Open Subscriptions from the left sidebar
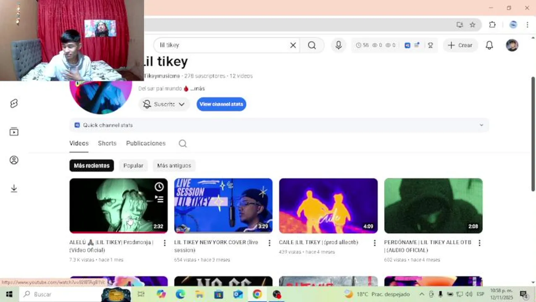This screenshot has width=536, height=302. [x=14, y=132]
